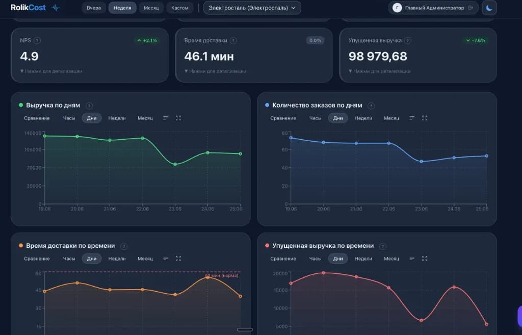Click list lines icon in Выручка по дням
Image resolution: width=522 pixels, height=335 pixels.
(166, 118)
